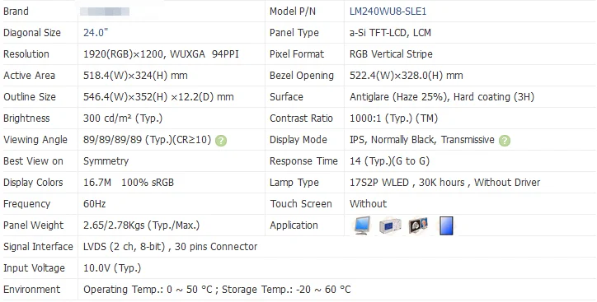Follow the 24.0" diagonal size link

tap(96, 33)
